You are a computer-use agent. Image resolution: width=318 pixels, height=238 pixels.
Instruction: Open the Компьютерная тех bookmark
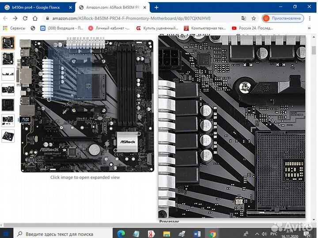click(x=205, y=28)
